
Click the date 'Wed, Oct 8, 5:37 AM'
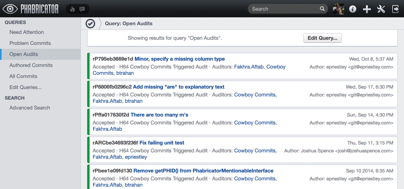point(371,59)
